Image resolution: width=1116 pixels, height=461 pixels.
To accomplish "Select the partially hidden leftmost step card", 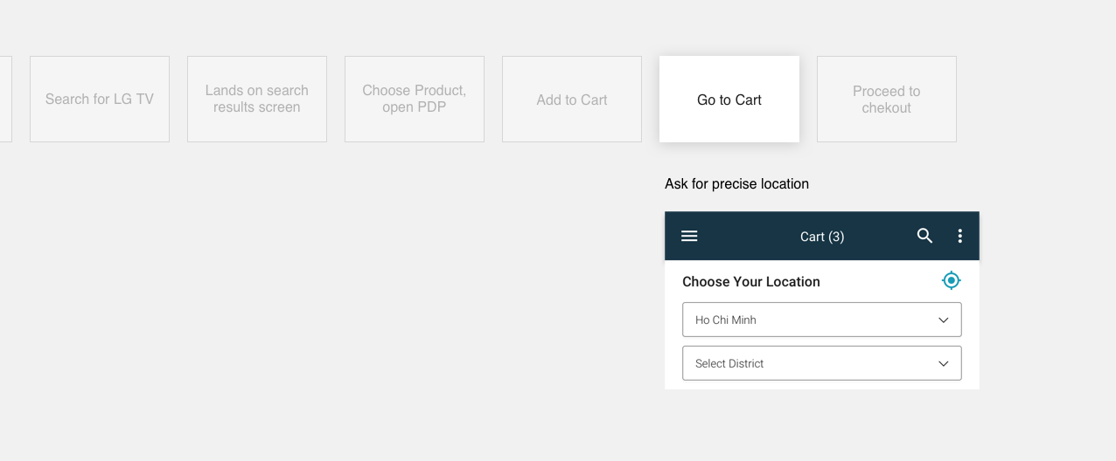I will click(x=5, y=100).
